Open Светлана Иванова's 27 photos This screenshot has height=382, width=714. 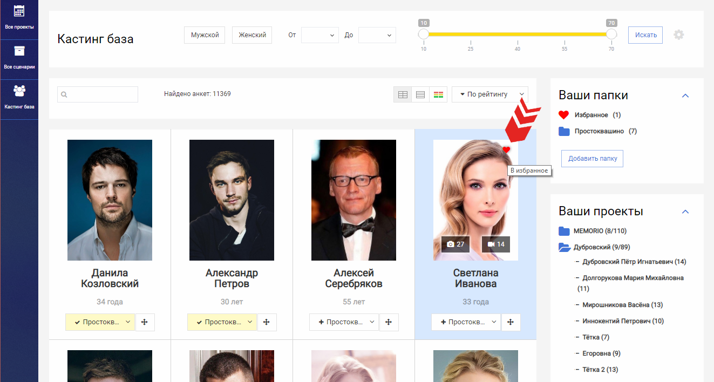[455, 244]
